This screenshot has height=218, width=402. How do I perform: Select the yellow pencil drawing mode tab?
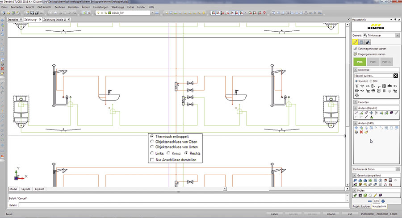[355, 42]
